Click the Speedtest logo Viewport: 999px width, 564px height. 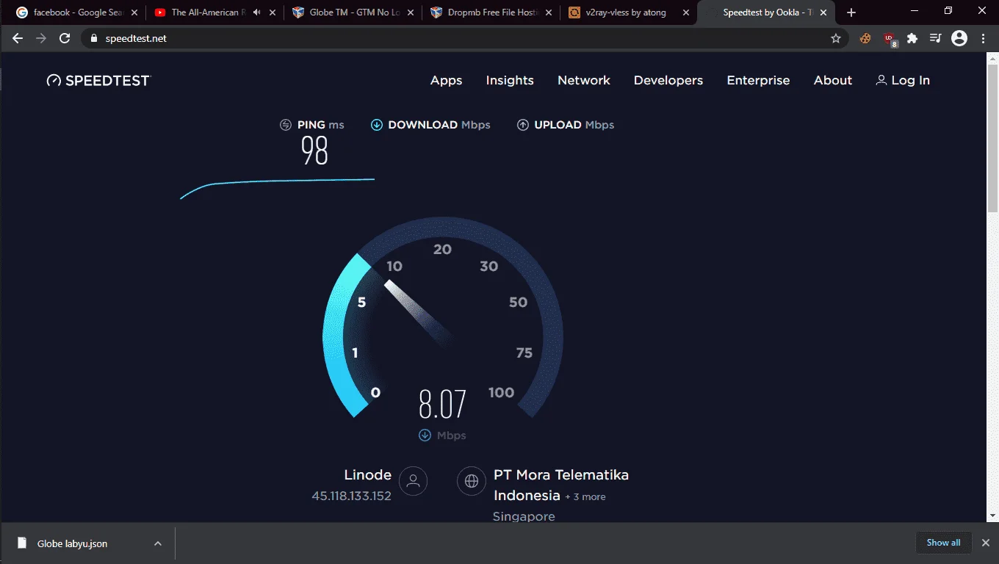coord(98,80)
